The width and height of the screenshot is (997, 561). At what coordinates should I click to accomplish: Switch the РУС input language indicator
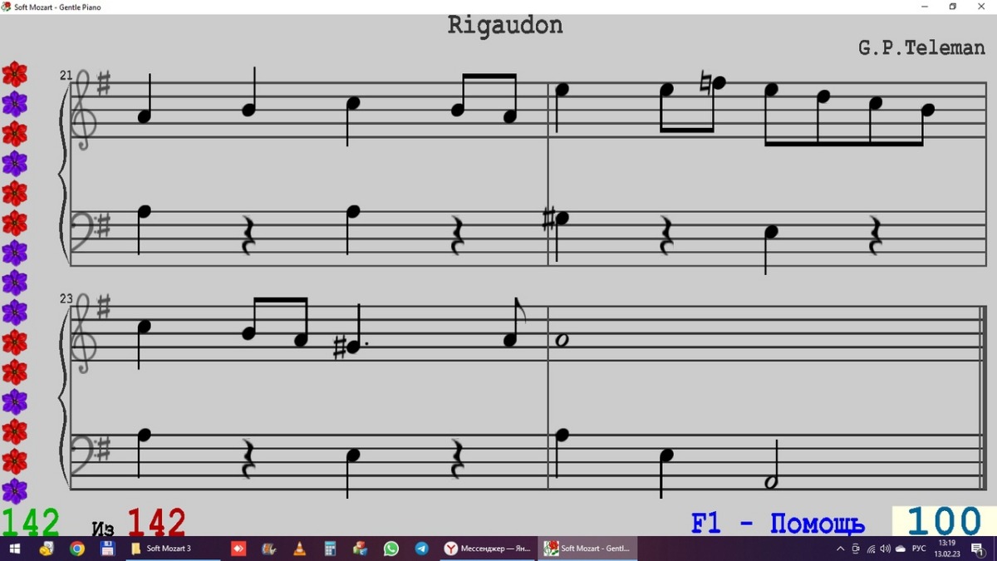tap(919, 549)
